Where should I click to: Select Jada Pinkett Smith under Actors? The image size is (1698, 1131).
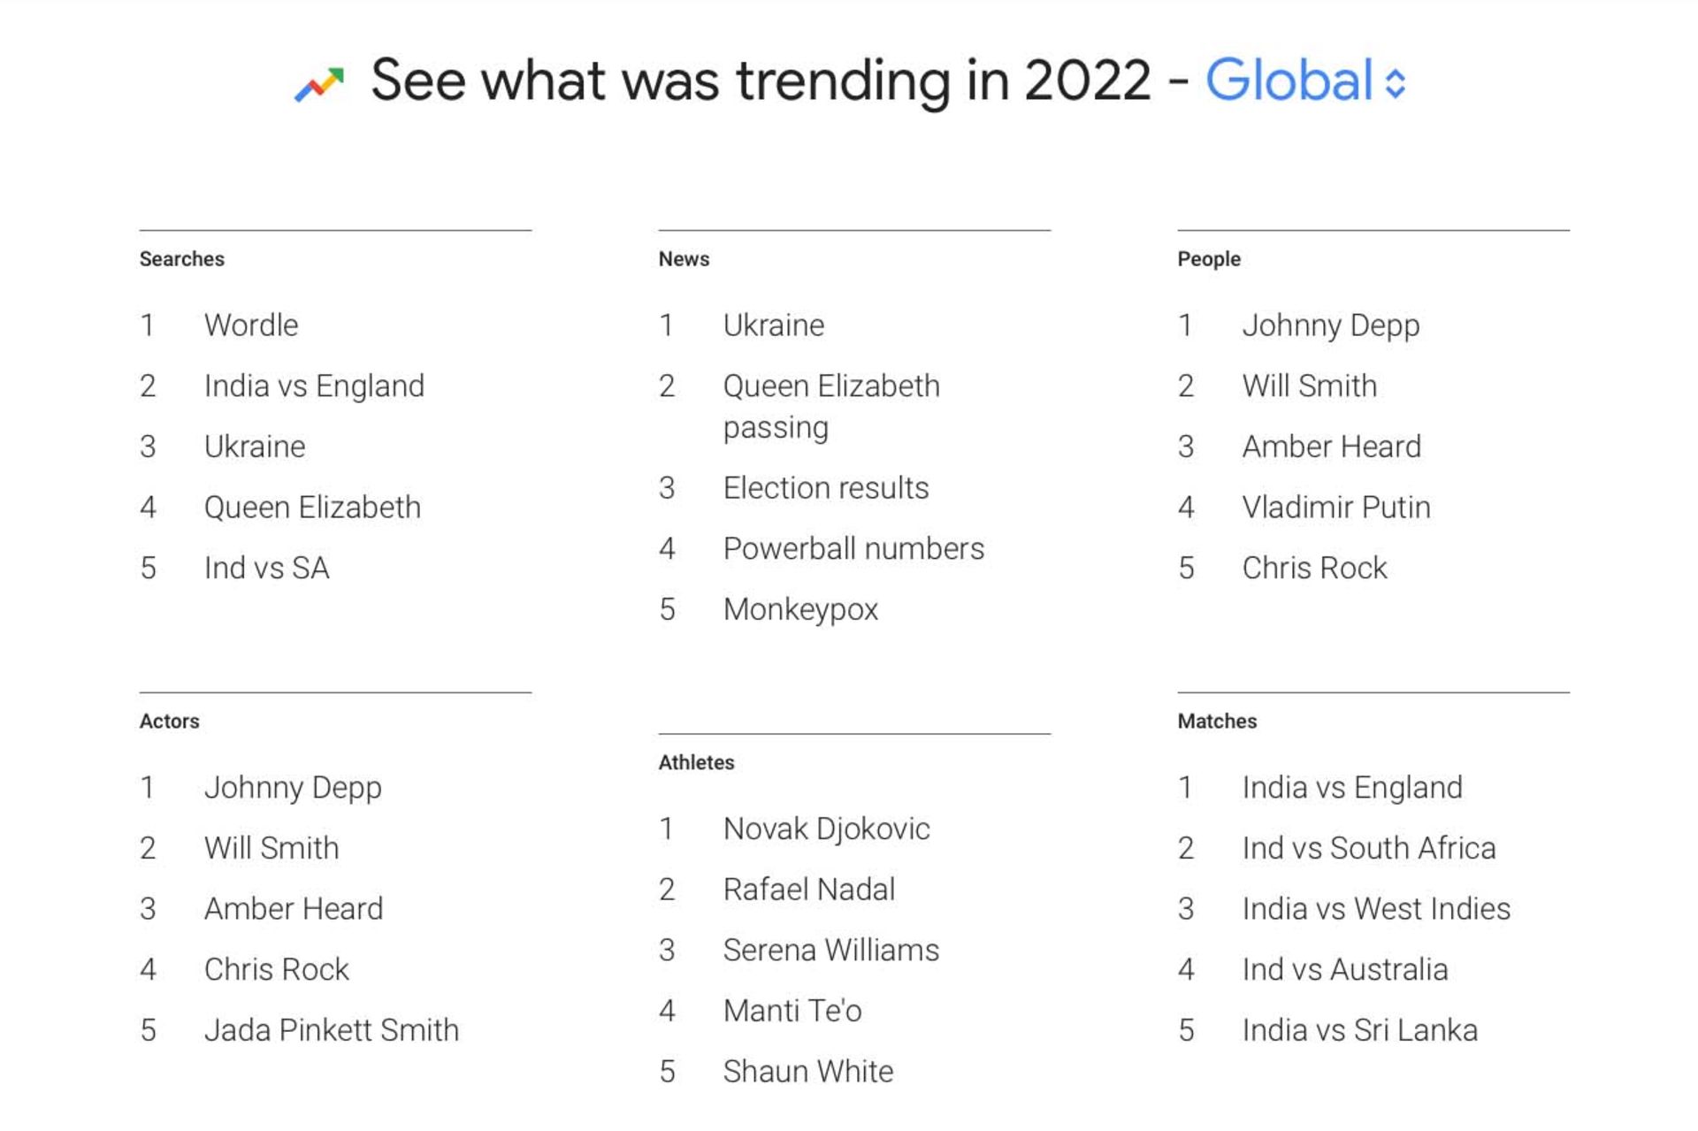point(331,1030)
